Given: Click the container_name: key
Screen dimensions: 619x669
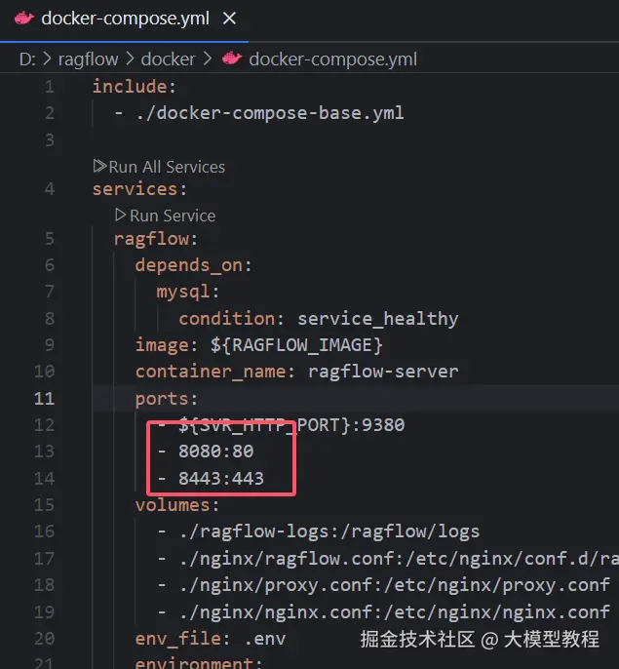Looking at the screenshot, I should [x=215, y=372].
